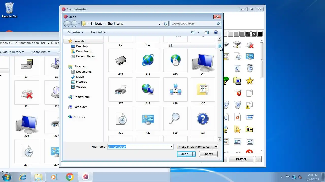325x182 pixels.
Task: Pick the checkered background swatch in CustomizerGod
Action: tap(248, 34)
